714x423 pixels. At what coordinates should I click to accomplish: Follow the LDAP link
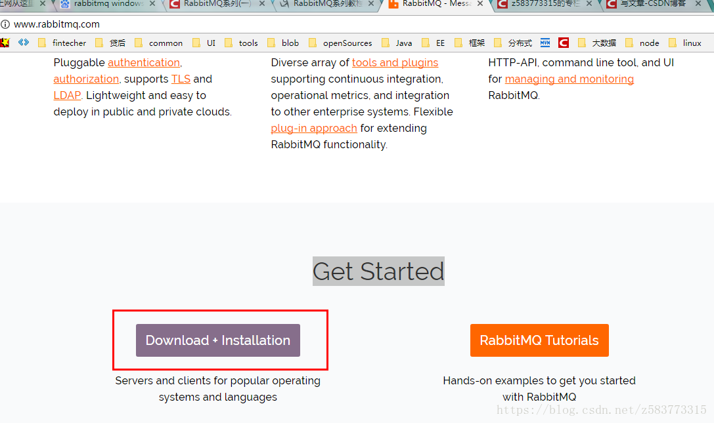click(67, 96)
